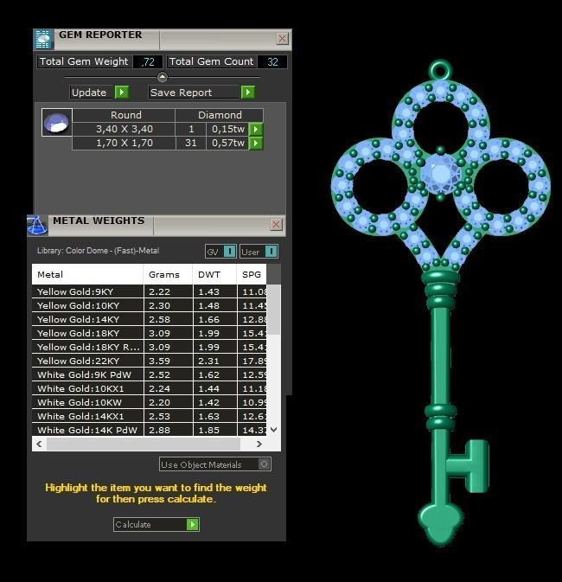The image size is (562, 582).
Task: Click the Library: Color Dome label
Action: [98, 251]
